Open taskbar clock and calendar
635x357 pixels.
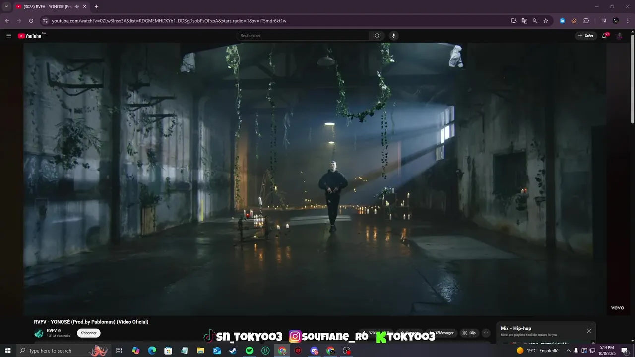point(607,351)
